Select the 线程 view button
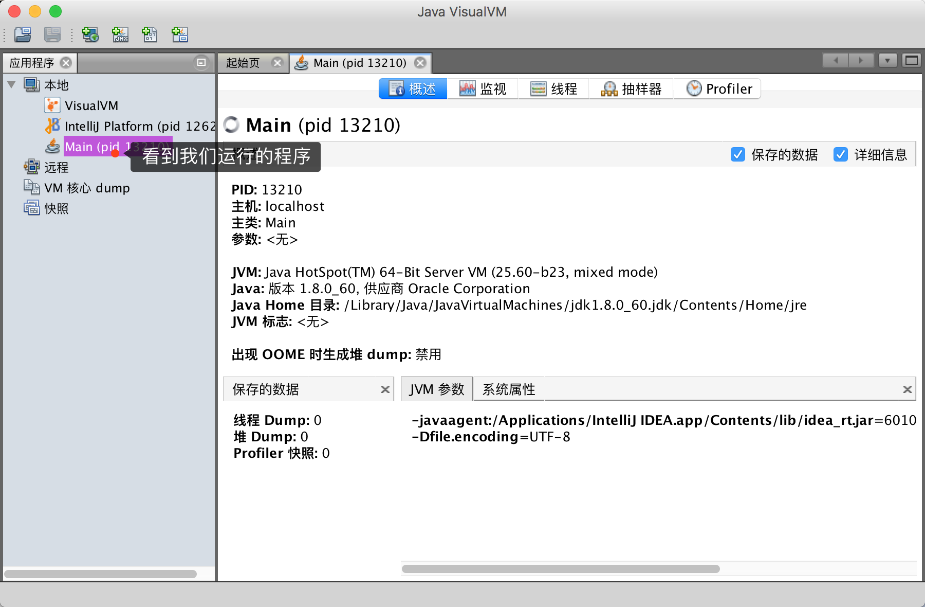Image resolution: width=925 pixels, height=607 pixels. point(553,88)
